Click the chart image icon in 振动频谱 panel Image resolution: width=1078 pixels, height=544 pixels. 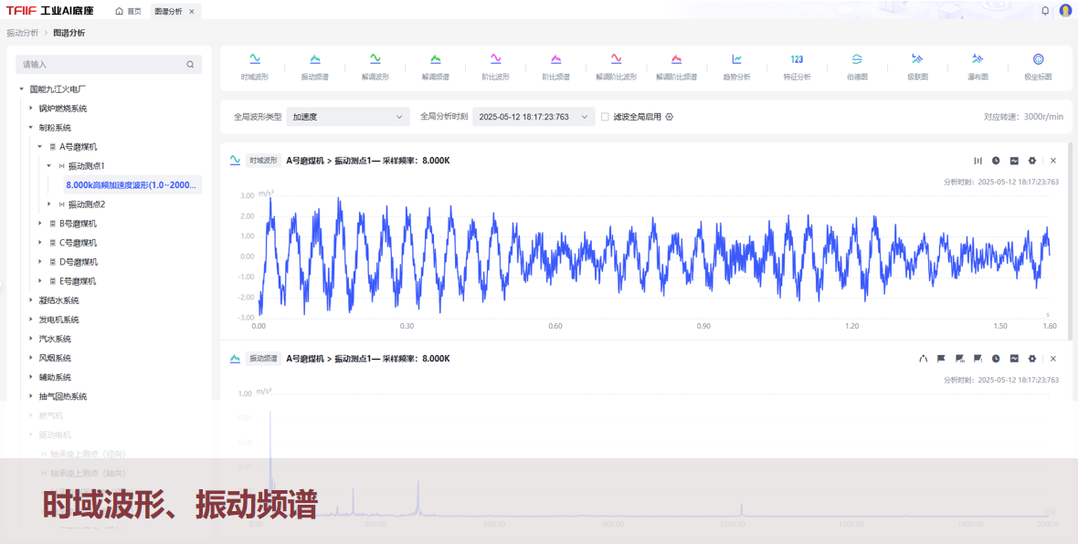pos(1014,359)
